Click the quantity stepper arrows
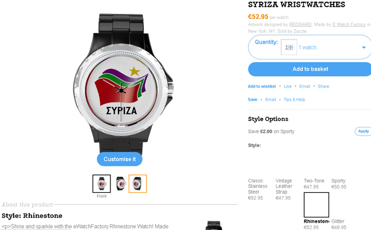Image resolution: width=371 pixels, height=230 pixels. (291, 47)
